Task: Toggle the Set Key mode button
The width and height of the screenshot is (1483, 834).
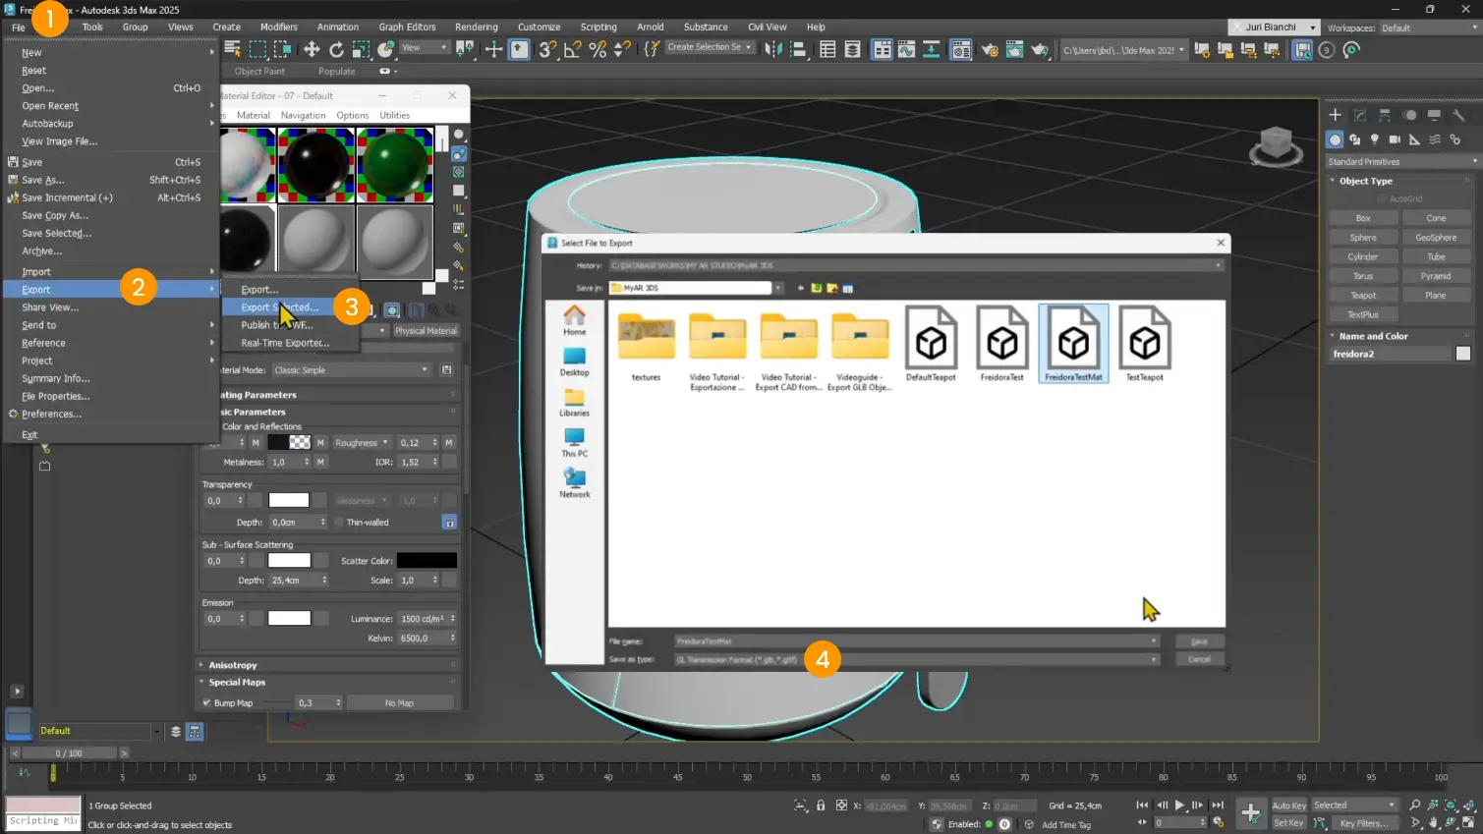Action: (x=1288, y=823)
